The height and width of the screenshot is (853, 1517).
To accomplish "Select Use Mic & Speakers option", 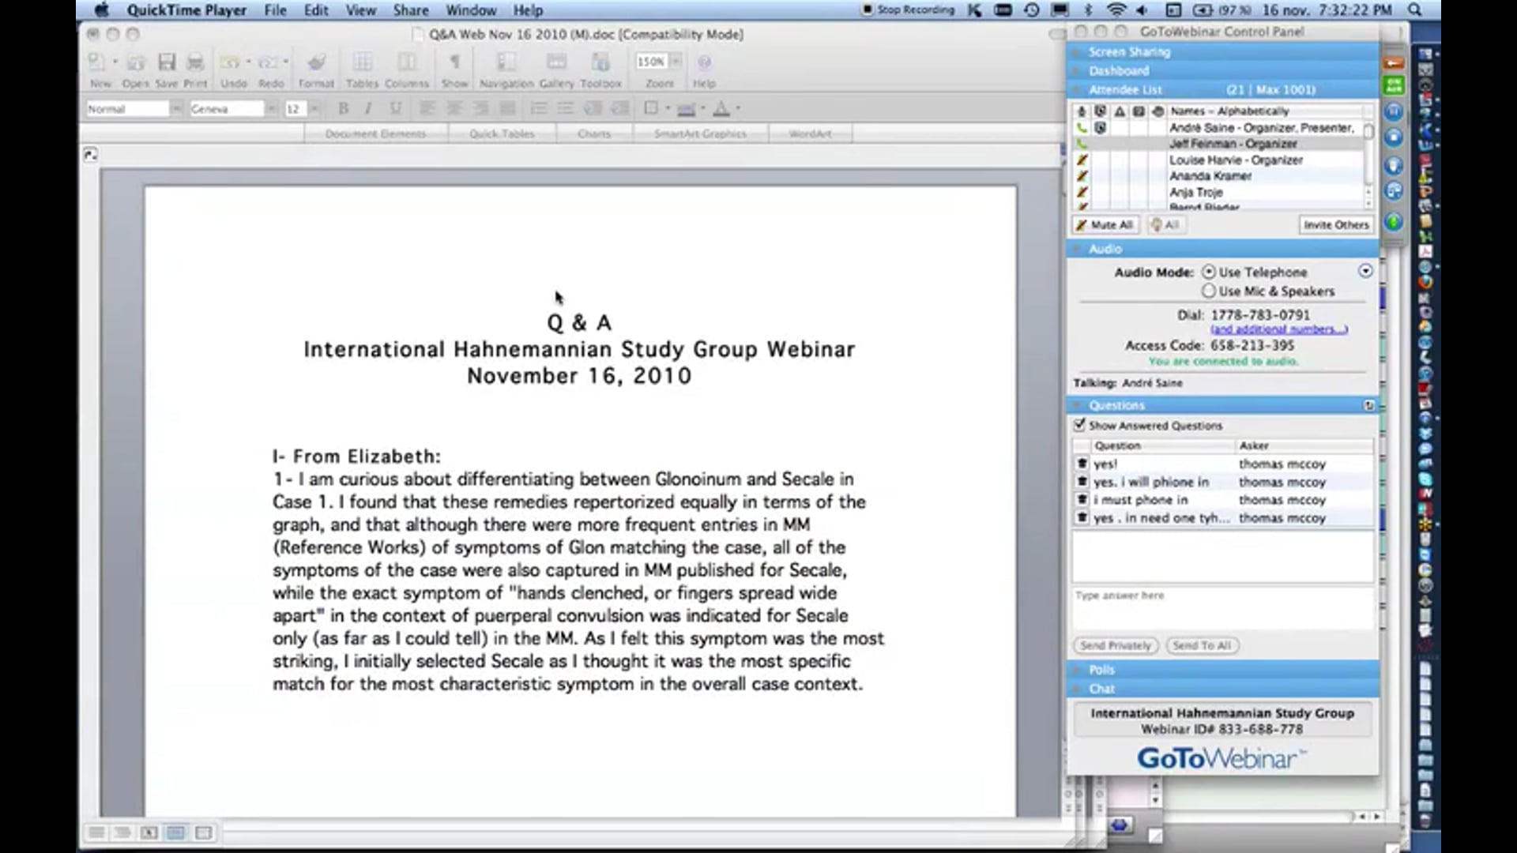I will click(1209, 291).
